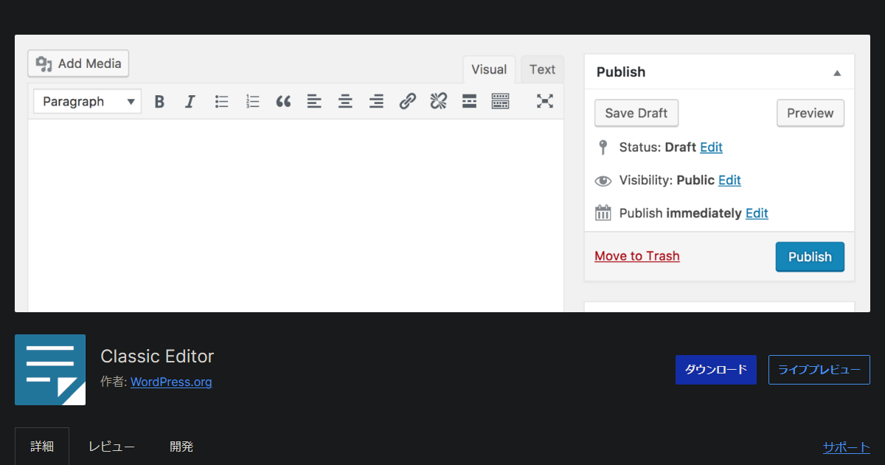Viewport: 885px width, 465px height.
Task: Collapse the Publish panel with arrow
Action: tap(837, 72)
